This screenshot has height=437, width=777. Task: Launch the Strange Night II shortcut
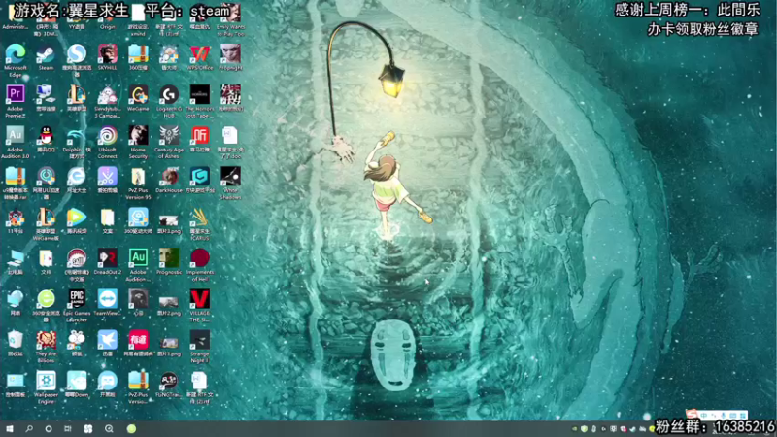tap(200, 340)
